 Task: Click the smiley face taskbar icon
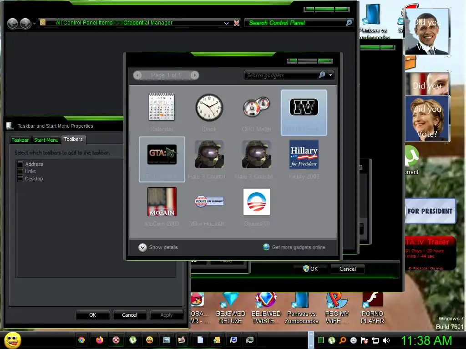tap(149, 340)
